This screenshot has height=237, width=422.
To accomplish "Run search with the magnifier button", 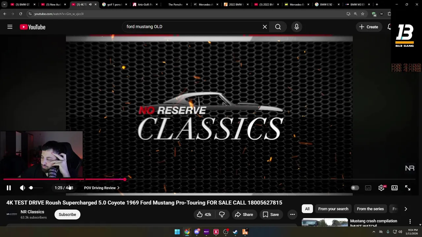I will click(x=278, y=27).
